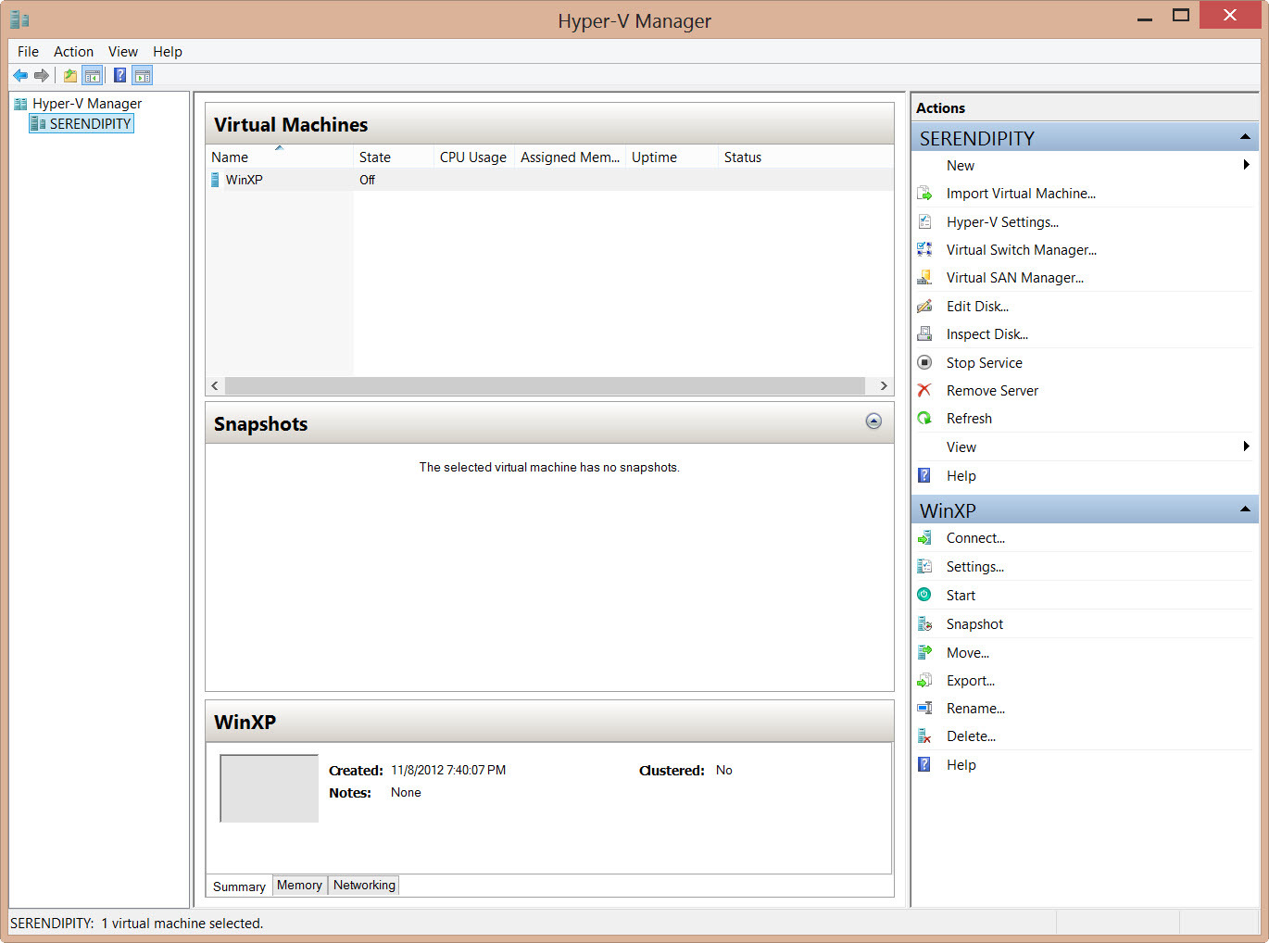Click the SERENDIPITY section Help icon
The width and height of the screenshot is (1269, 943).
click(924, 476)
